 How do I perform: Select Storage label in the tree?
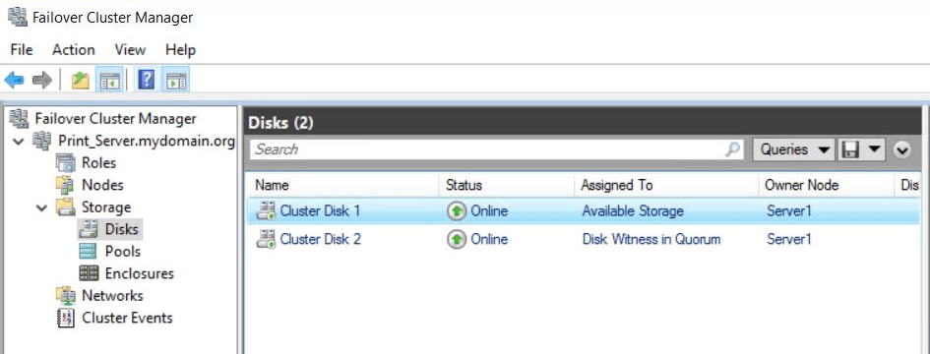coord(106,206)
